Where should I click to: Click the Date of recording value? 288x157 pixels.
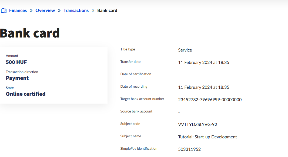pos(204,87)
